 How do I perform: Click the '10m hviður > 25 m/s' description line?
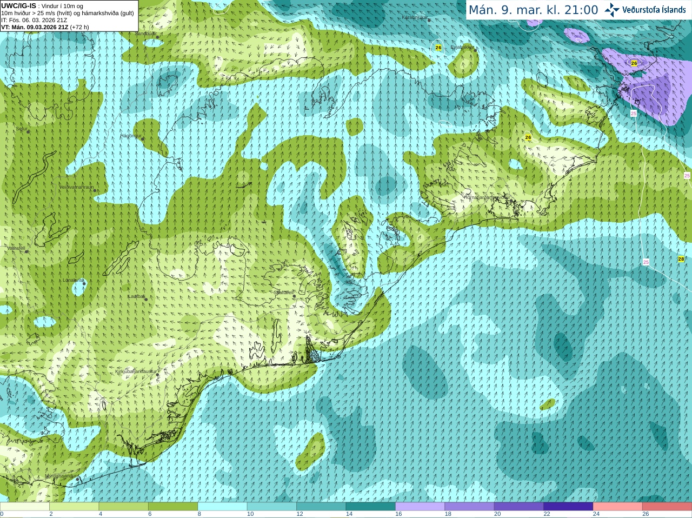68,13
